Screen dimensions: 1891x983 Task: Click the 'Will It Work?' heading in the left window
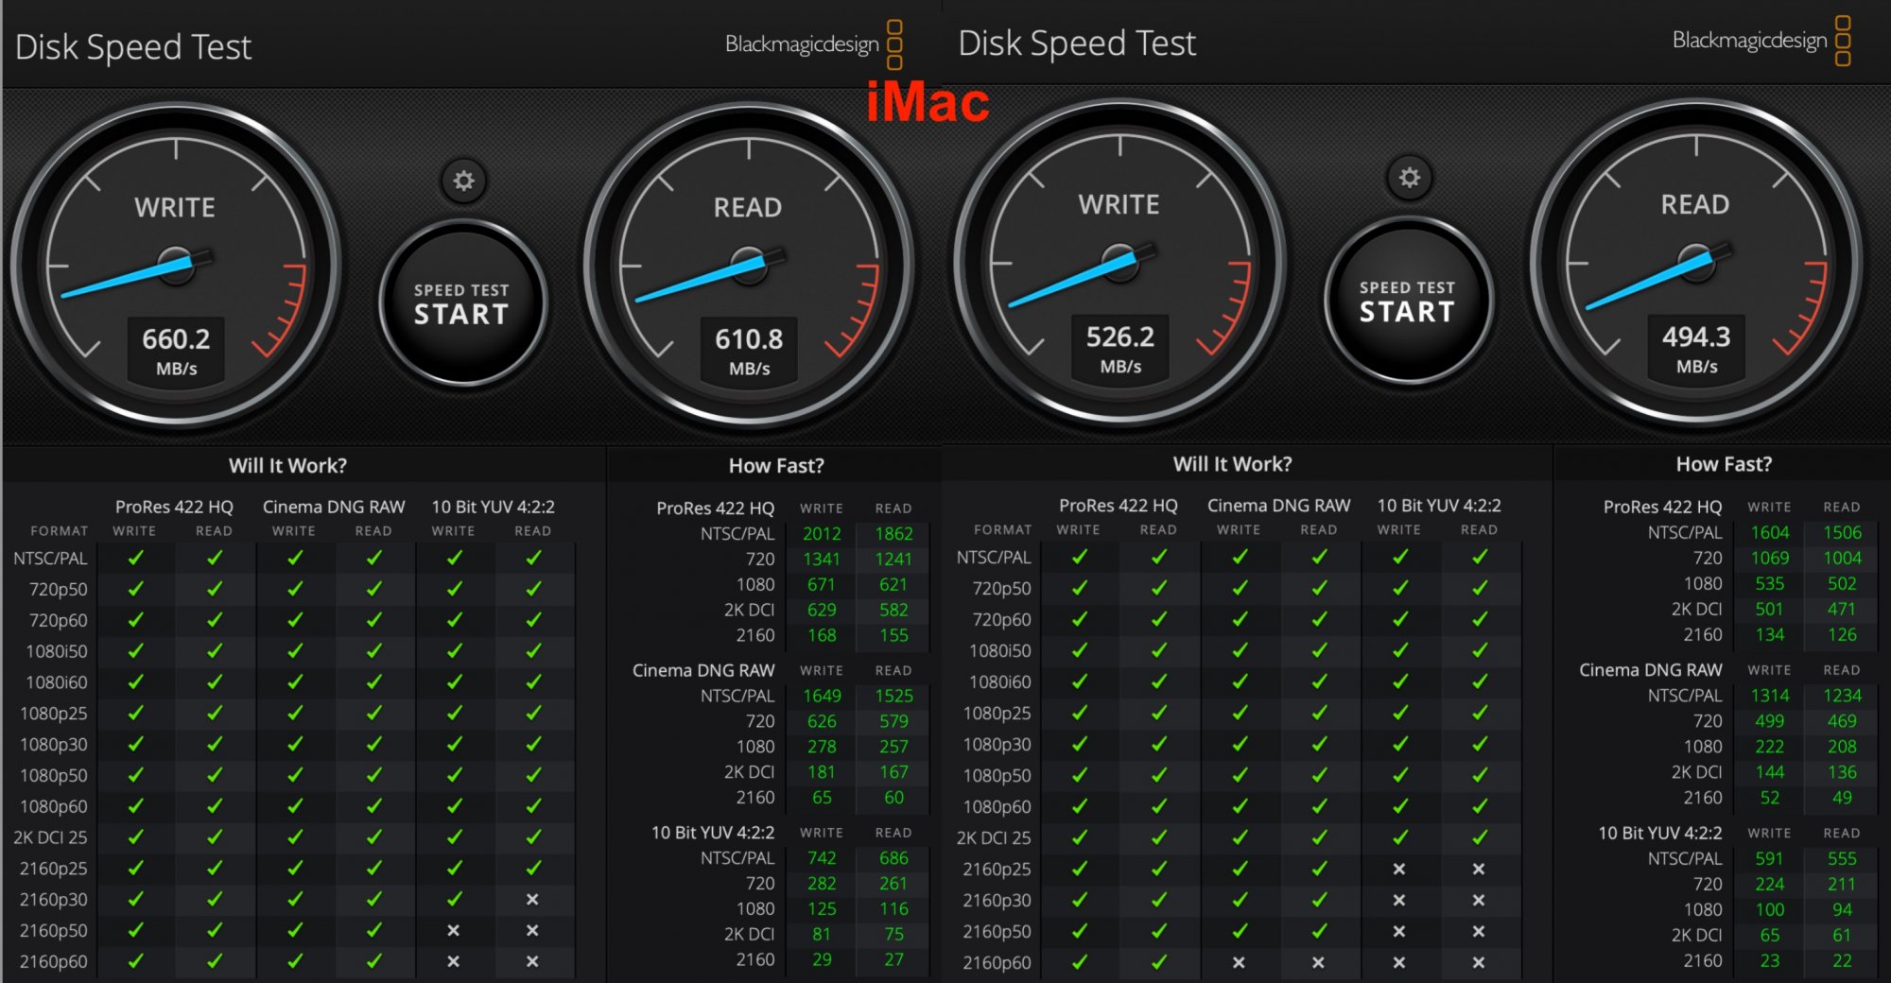pyautogui.click(x=287, y=465)
